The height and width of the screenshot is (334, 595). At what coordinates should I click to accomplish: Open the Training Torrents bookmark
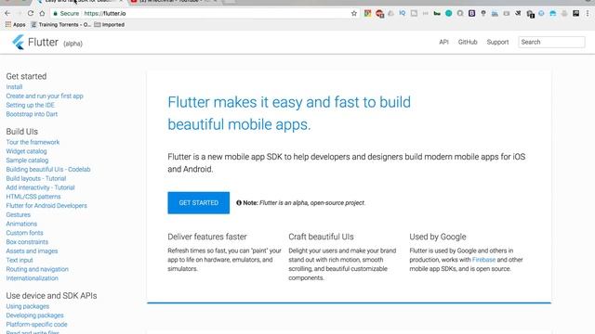click(x=60, y=25)
